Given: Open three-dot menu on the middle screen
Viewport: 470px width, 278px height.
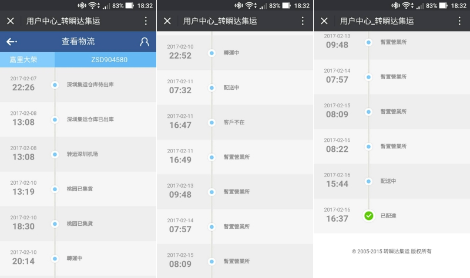Looking at the screenshot, I should click(x=303, y=21).
